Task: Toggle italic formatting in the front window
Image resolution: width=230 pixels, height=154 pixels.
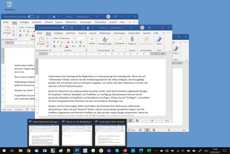Action: [58, 42]
